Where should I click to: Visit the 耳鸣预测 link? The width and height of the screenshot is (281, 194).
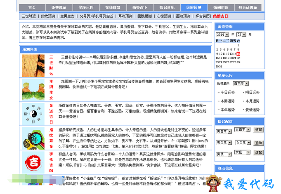(125, 16)
